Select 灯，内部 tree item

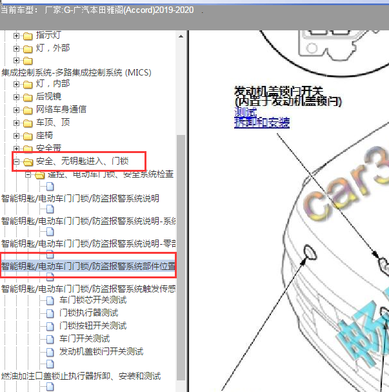(53, 83)
